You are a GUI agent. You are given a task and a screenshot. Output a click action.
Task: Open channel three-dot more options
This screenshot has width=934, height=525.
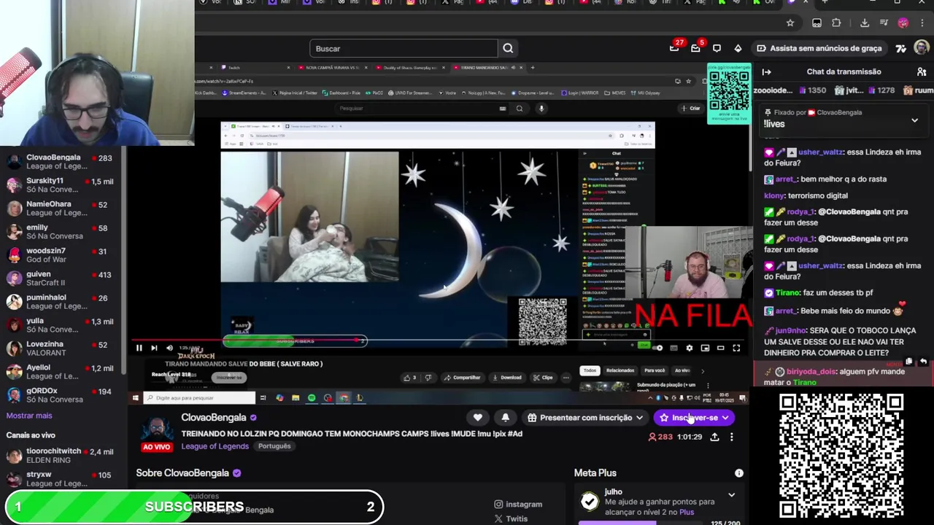pos(732,437)
